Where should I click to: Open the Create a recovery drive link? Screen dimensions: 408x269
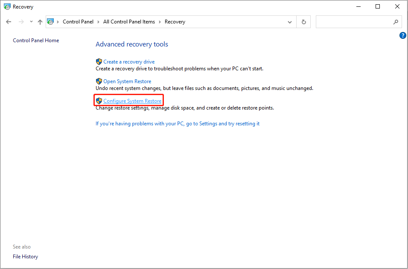pos(129,62)
